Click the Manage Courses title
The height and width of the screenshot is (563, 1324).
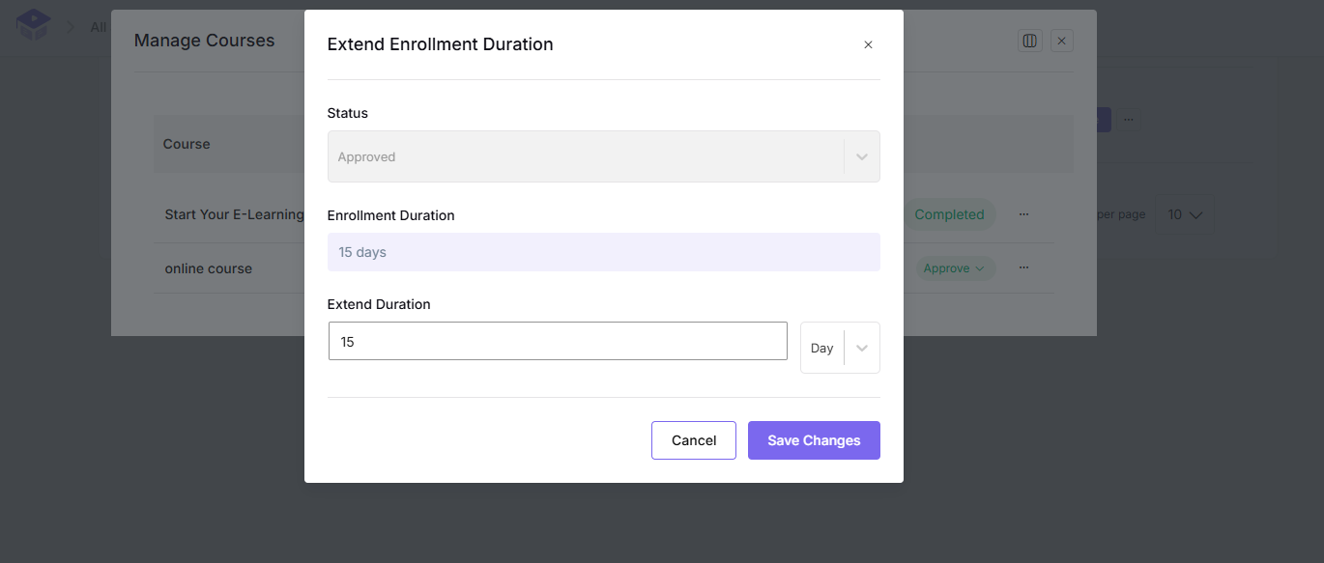pos(204,41)
